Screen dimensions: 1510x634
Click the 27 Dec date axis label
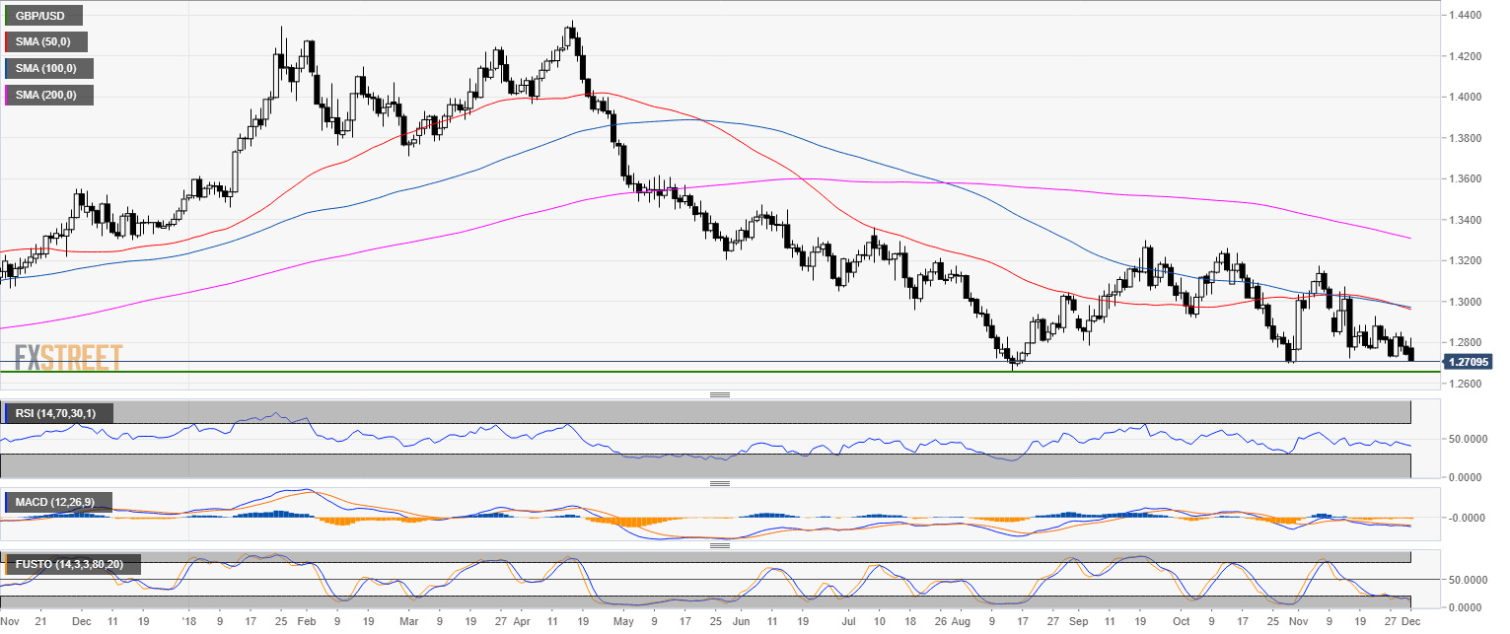[x=1401, y=622]
